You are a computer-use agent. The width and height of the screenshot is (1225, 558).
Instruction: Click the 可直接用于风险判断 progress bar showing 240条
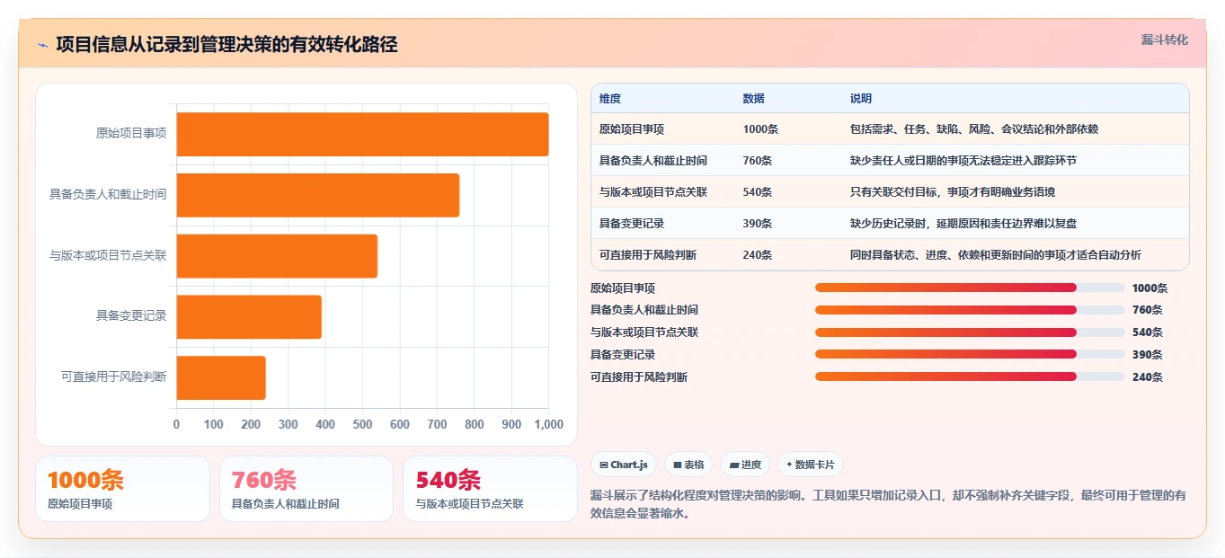[970, 377]
